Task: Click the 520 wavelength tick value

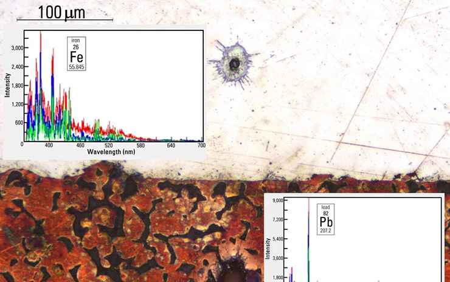Action: [x=108, y=145]
